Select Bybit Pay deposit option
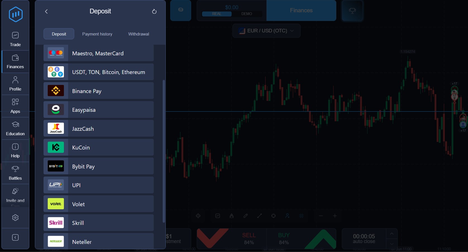Viewport: 468px width, 252px height. pos(99,166)
